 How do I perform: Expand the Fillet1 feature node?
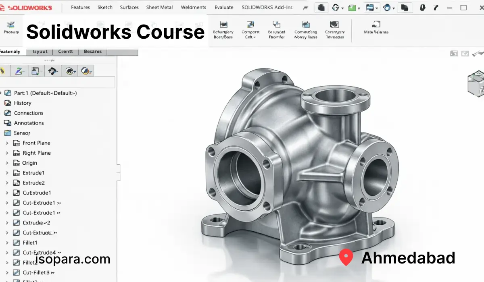point(7,243)
